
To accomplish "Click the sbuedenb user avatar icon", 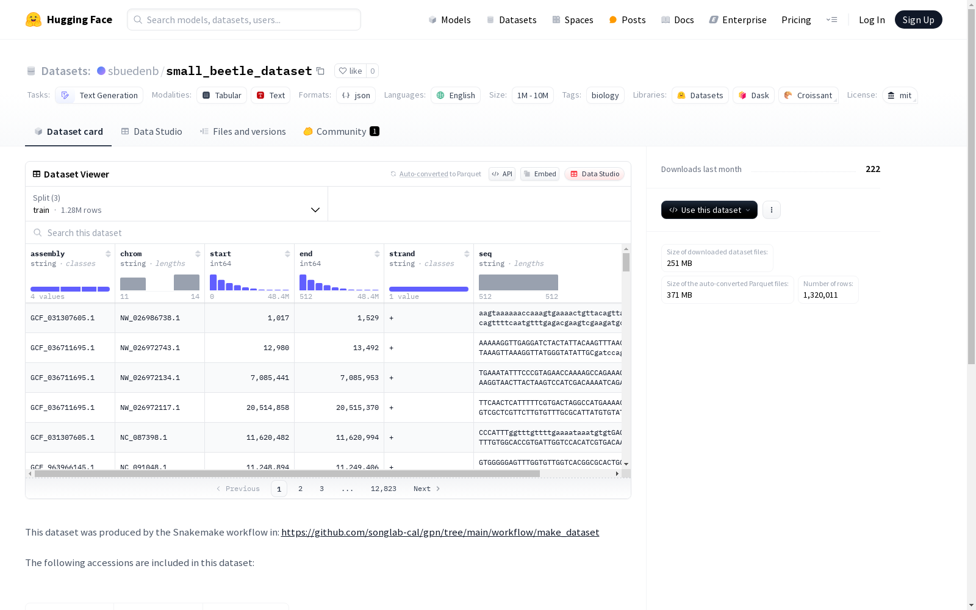I will (x=101, y=71).
